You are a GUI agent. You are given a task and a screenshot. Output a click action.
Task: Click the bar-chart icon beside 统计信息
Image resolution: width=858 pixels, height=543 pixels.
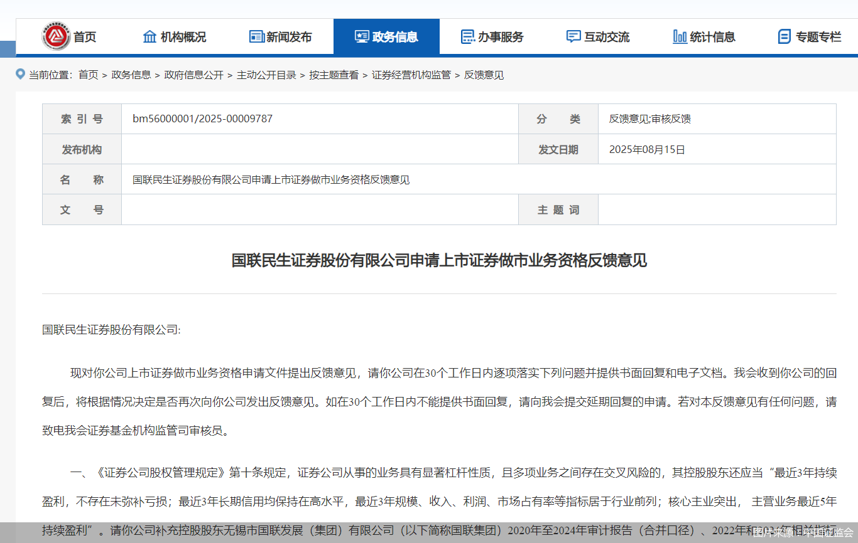tap(679, 36)
